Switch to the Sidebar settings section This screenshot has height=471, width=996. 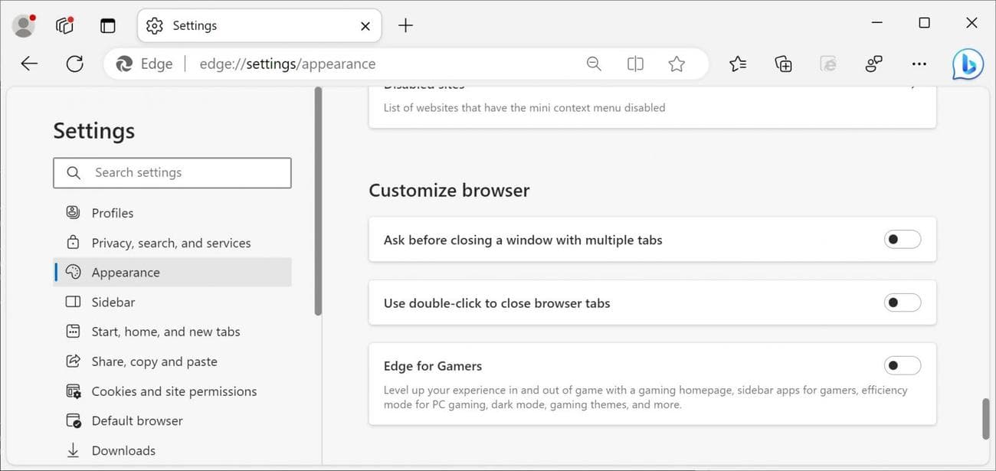[113, 302]
